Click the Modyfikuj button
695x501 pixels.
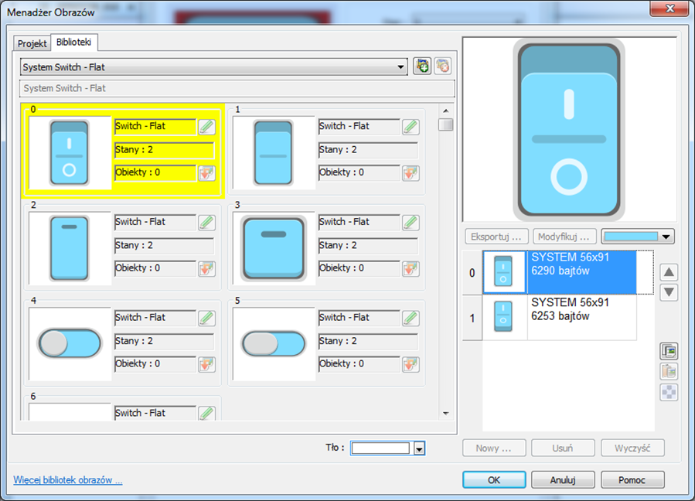click(564, 237)
